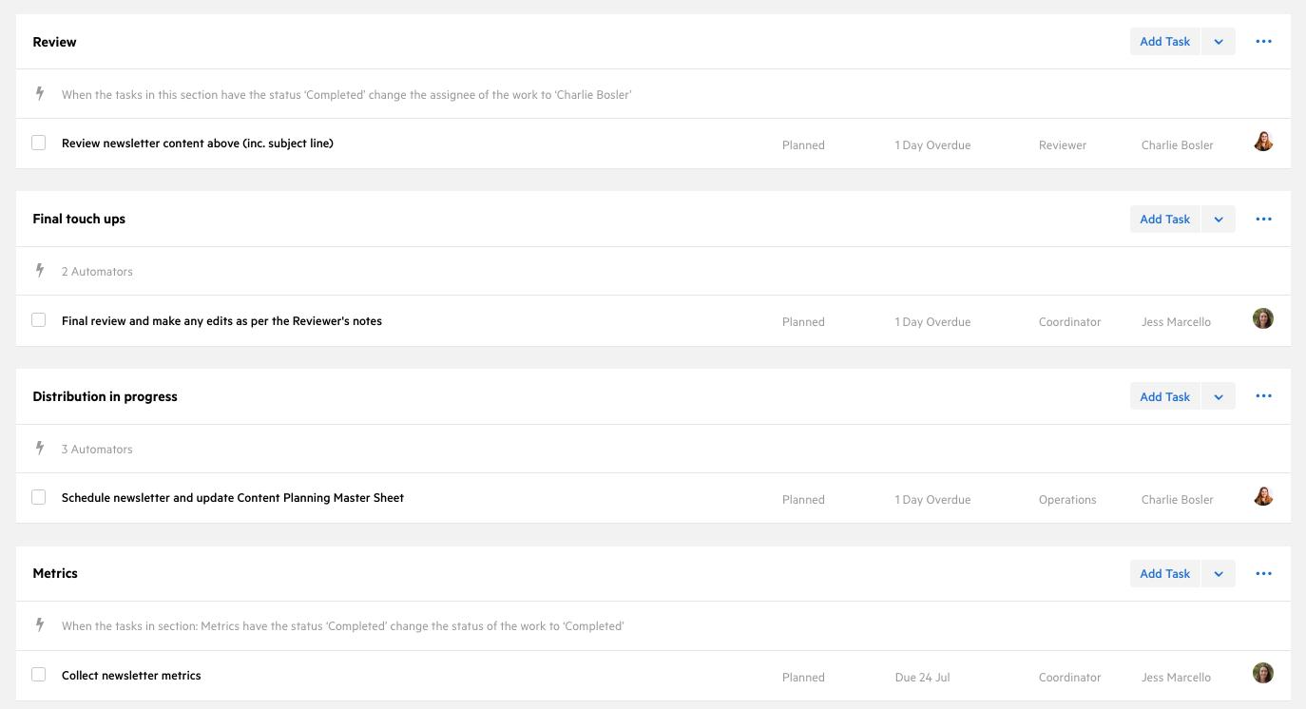Viewport: 1306px width, 709px height.
Task: Click the Add Task button for Final touch ups
Action: 1164,219
